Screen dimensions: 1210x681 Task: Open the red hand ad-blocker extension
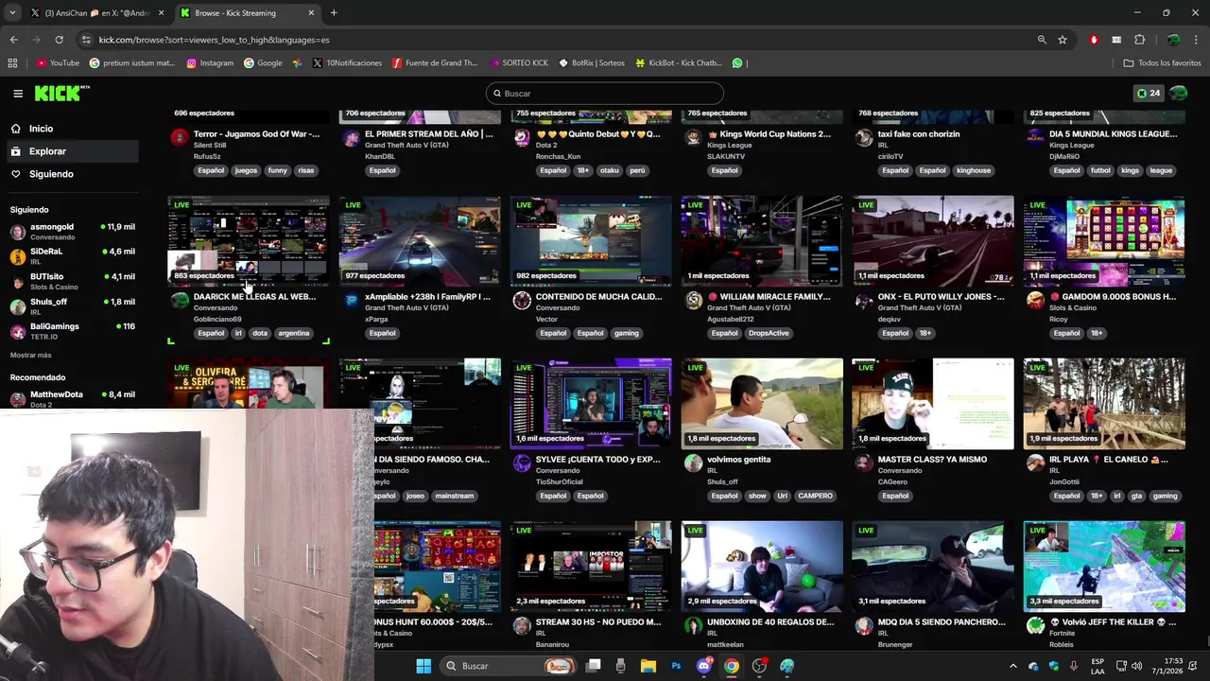click(1094, 40)
